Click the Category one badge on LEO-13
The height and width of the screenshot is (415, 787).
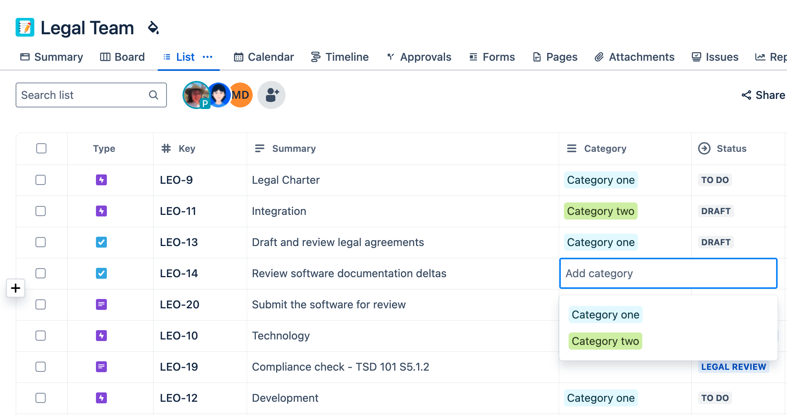click(x=601, y=242)
